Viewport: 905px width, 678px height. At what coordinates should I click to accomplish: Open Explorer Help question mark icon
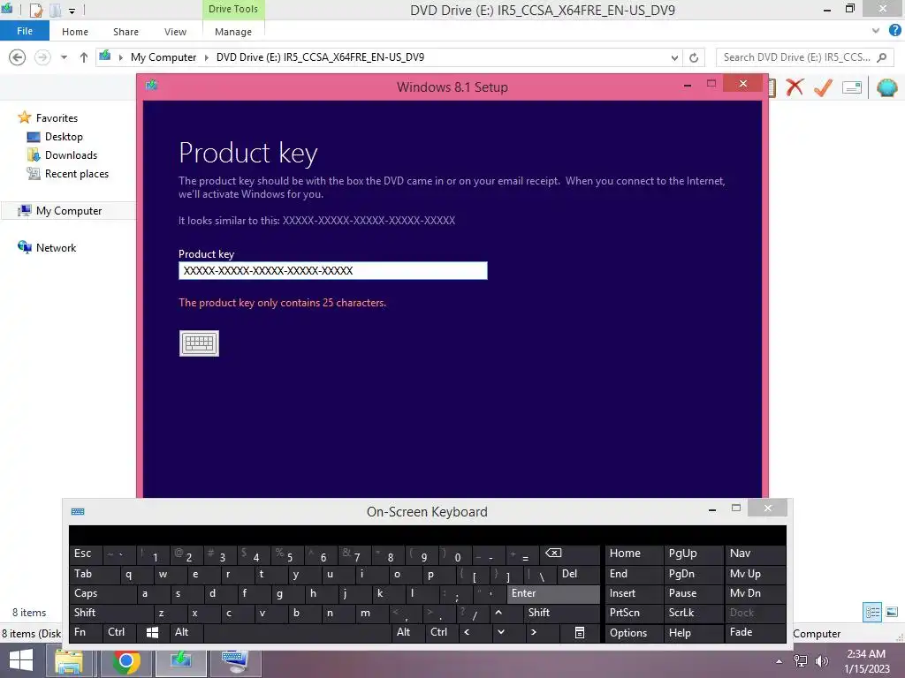click(x=894, y=31)
